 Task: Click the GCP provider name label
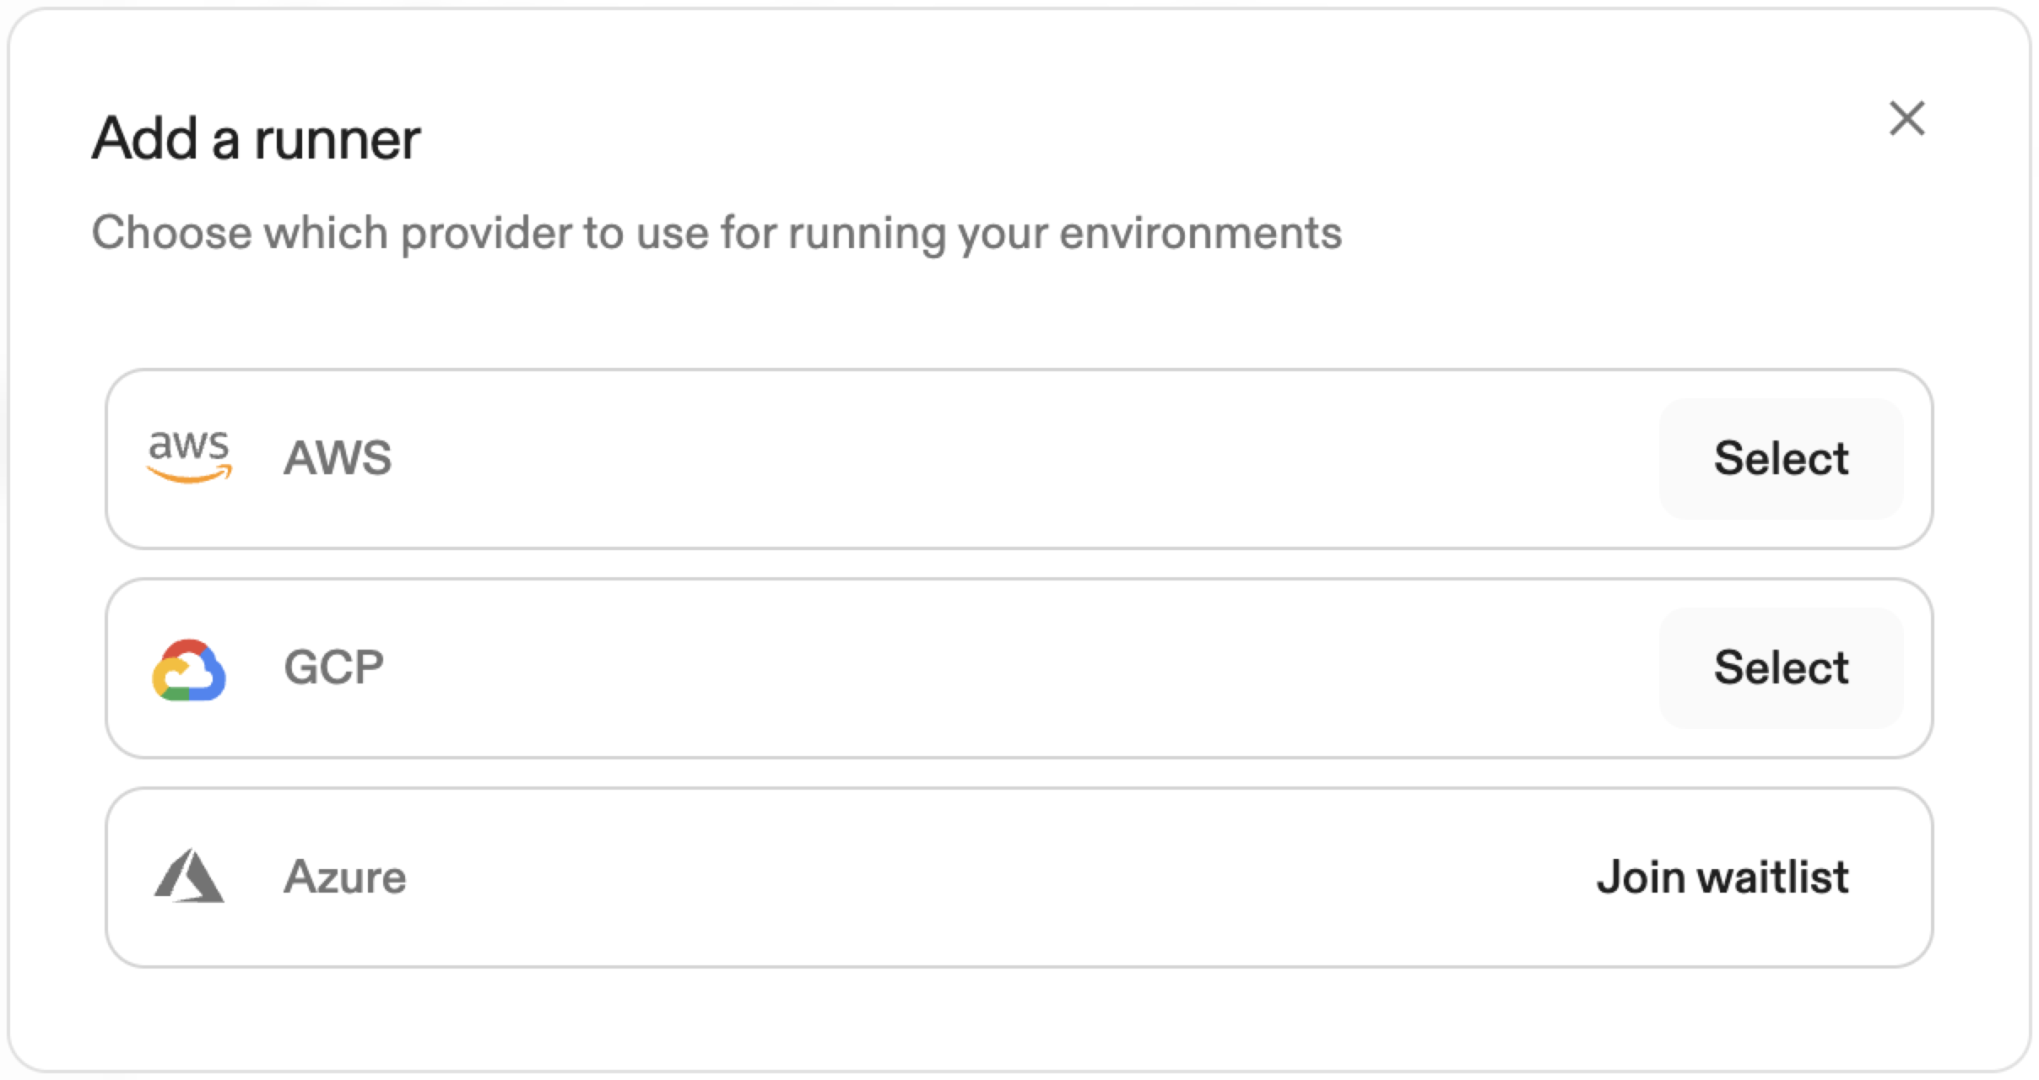[333, 667]
